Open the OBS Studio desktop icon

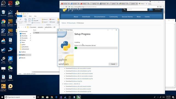coord(3,4)
